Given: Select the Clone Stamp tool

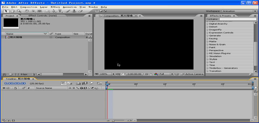Looking at the screenshot, I should [74, 11].
